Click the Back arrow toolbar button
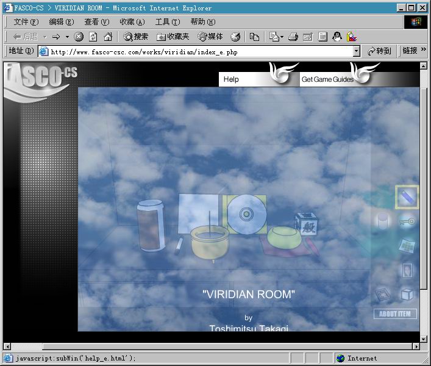This screenshot has height=366, width=431. tap(25, 37)
